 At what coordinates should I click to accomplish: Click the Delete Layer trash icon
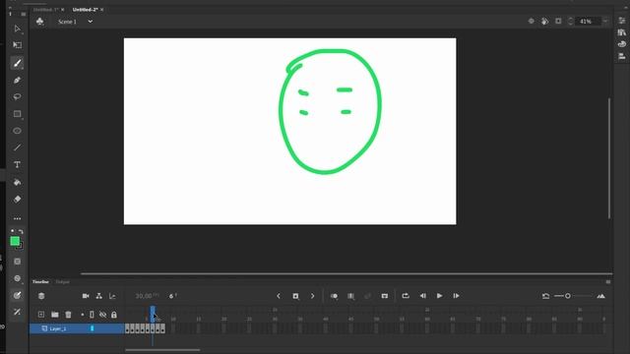pos(68,315)
